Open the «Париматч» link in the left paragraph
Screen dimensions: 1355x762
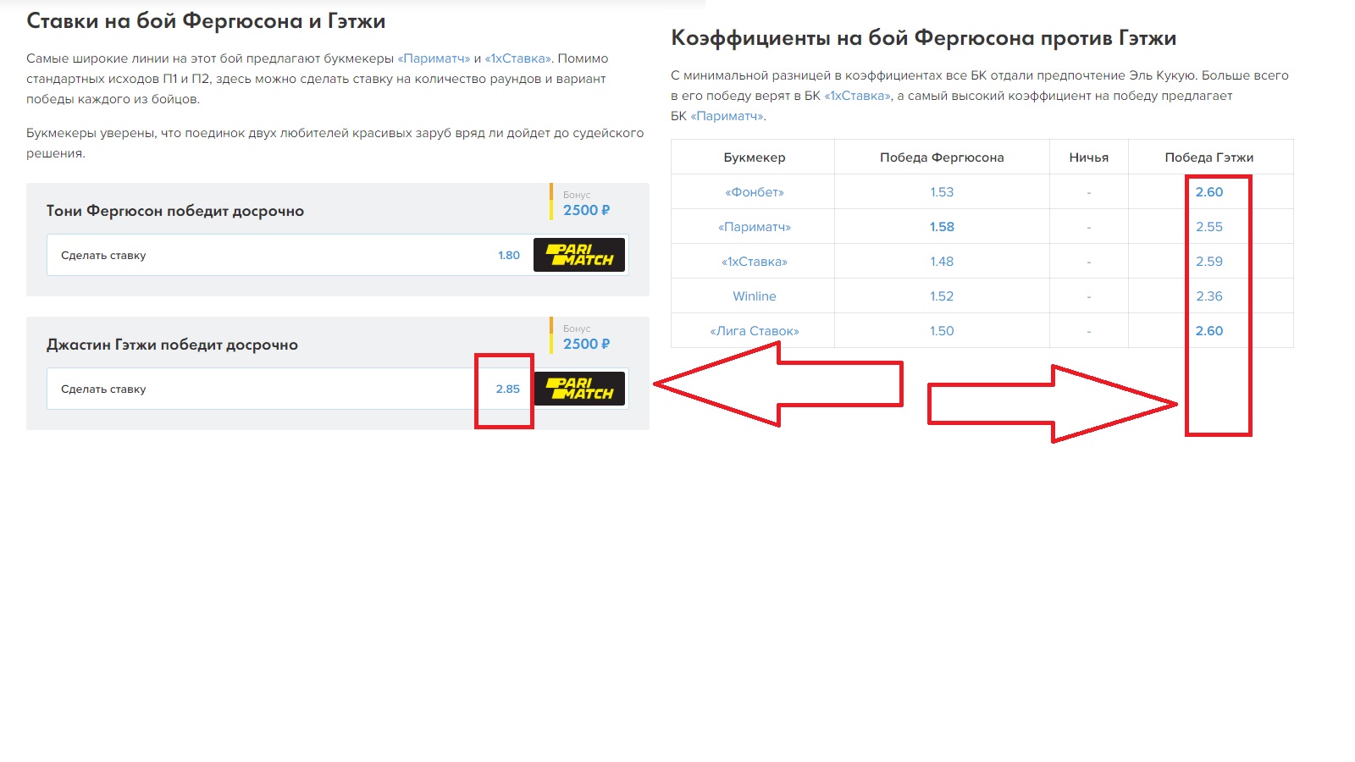[x=434, y=58]
